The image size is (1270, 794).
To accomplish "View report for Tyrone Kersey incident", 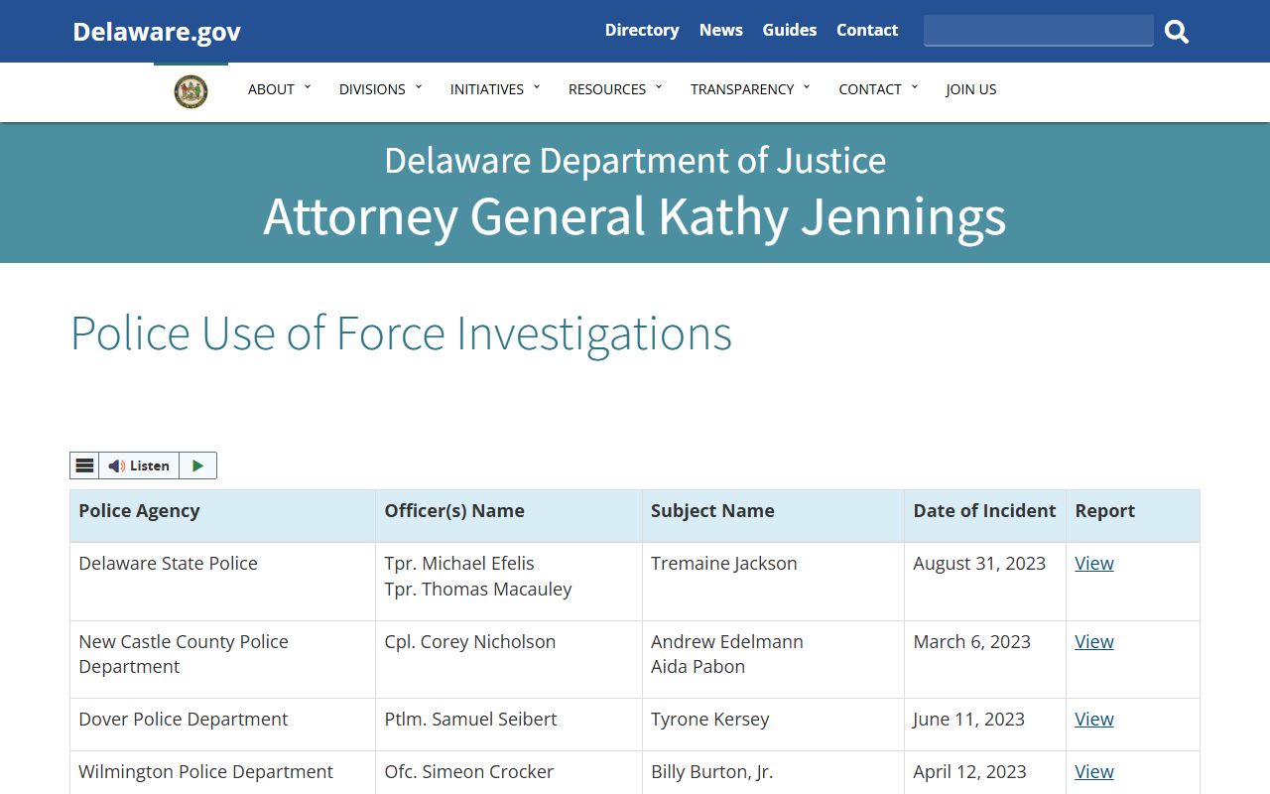I will pos(1094,719).
